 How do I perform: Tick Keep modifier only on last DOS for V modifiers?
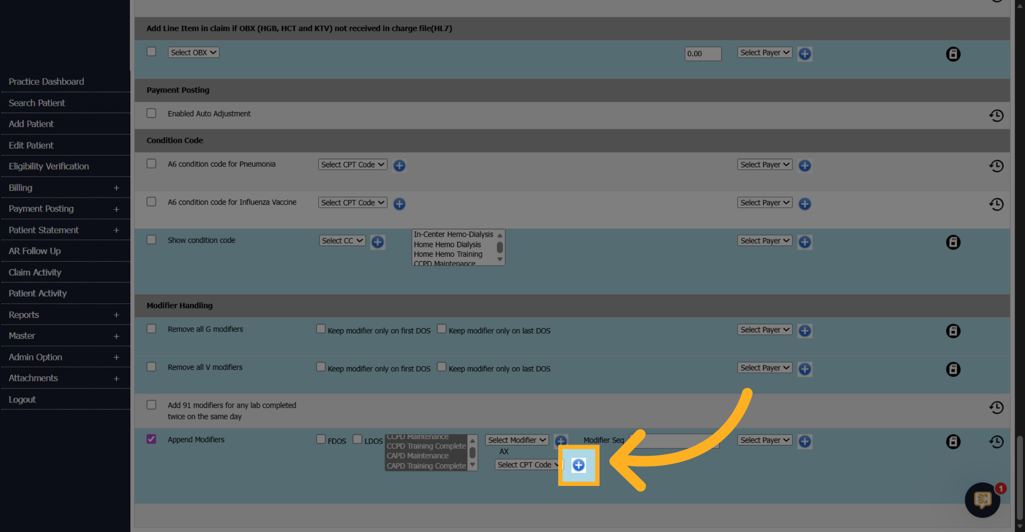point(442,366)
